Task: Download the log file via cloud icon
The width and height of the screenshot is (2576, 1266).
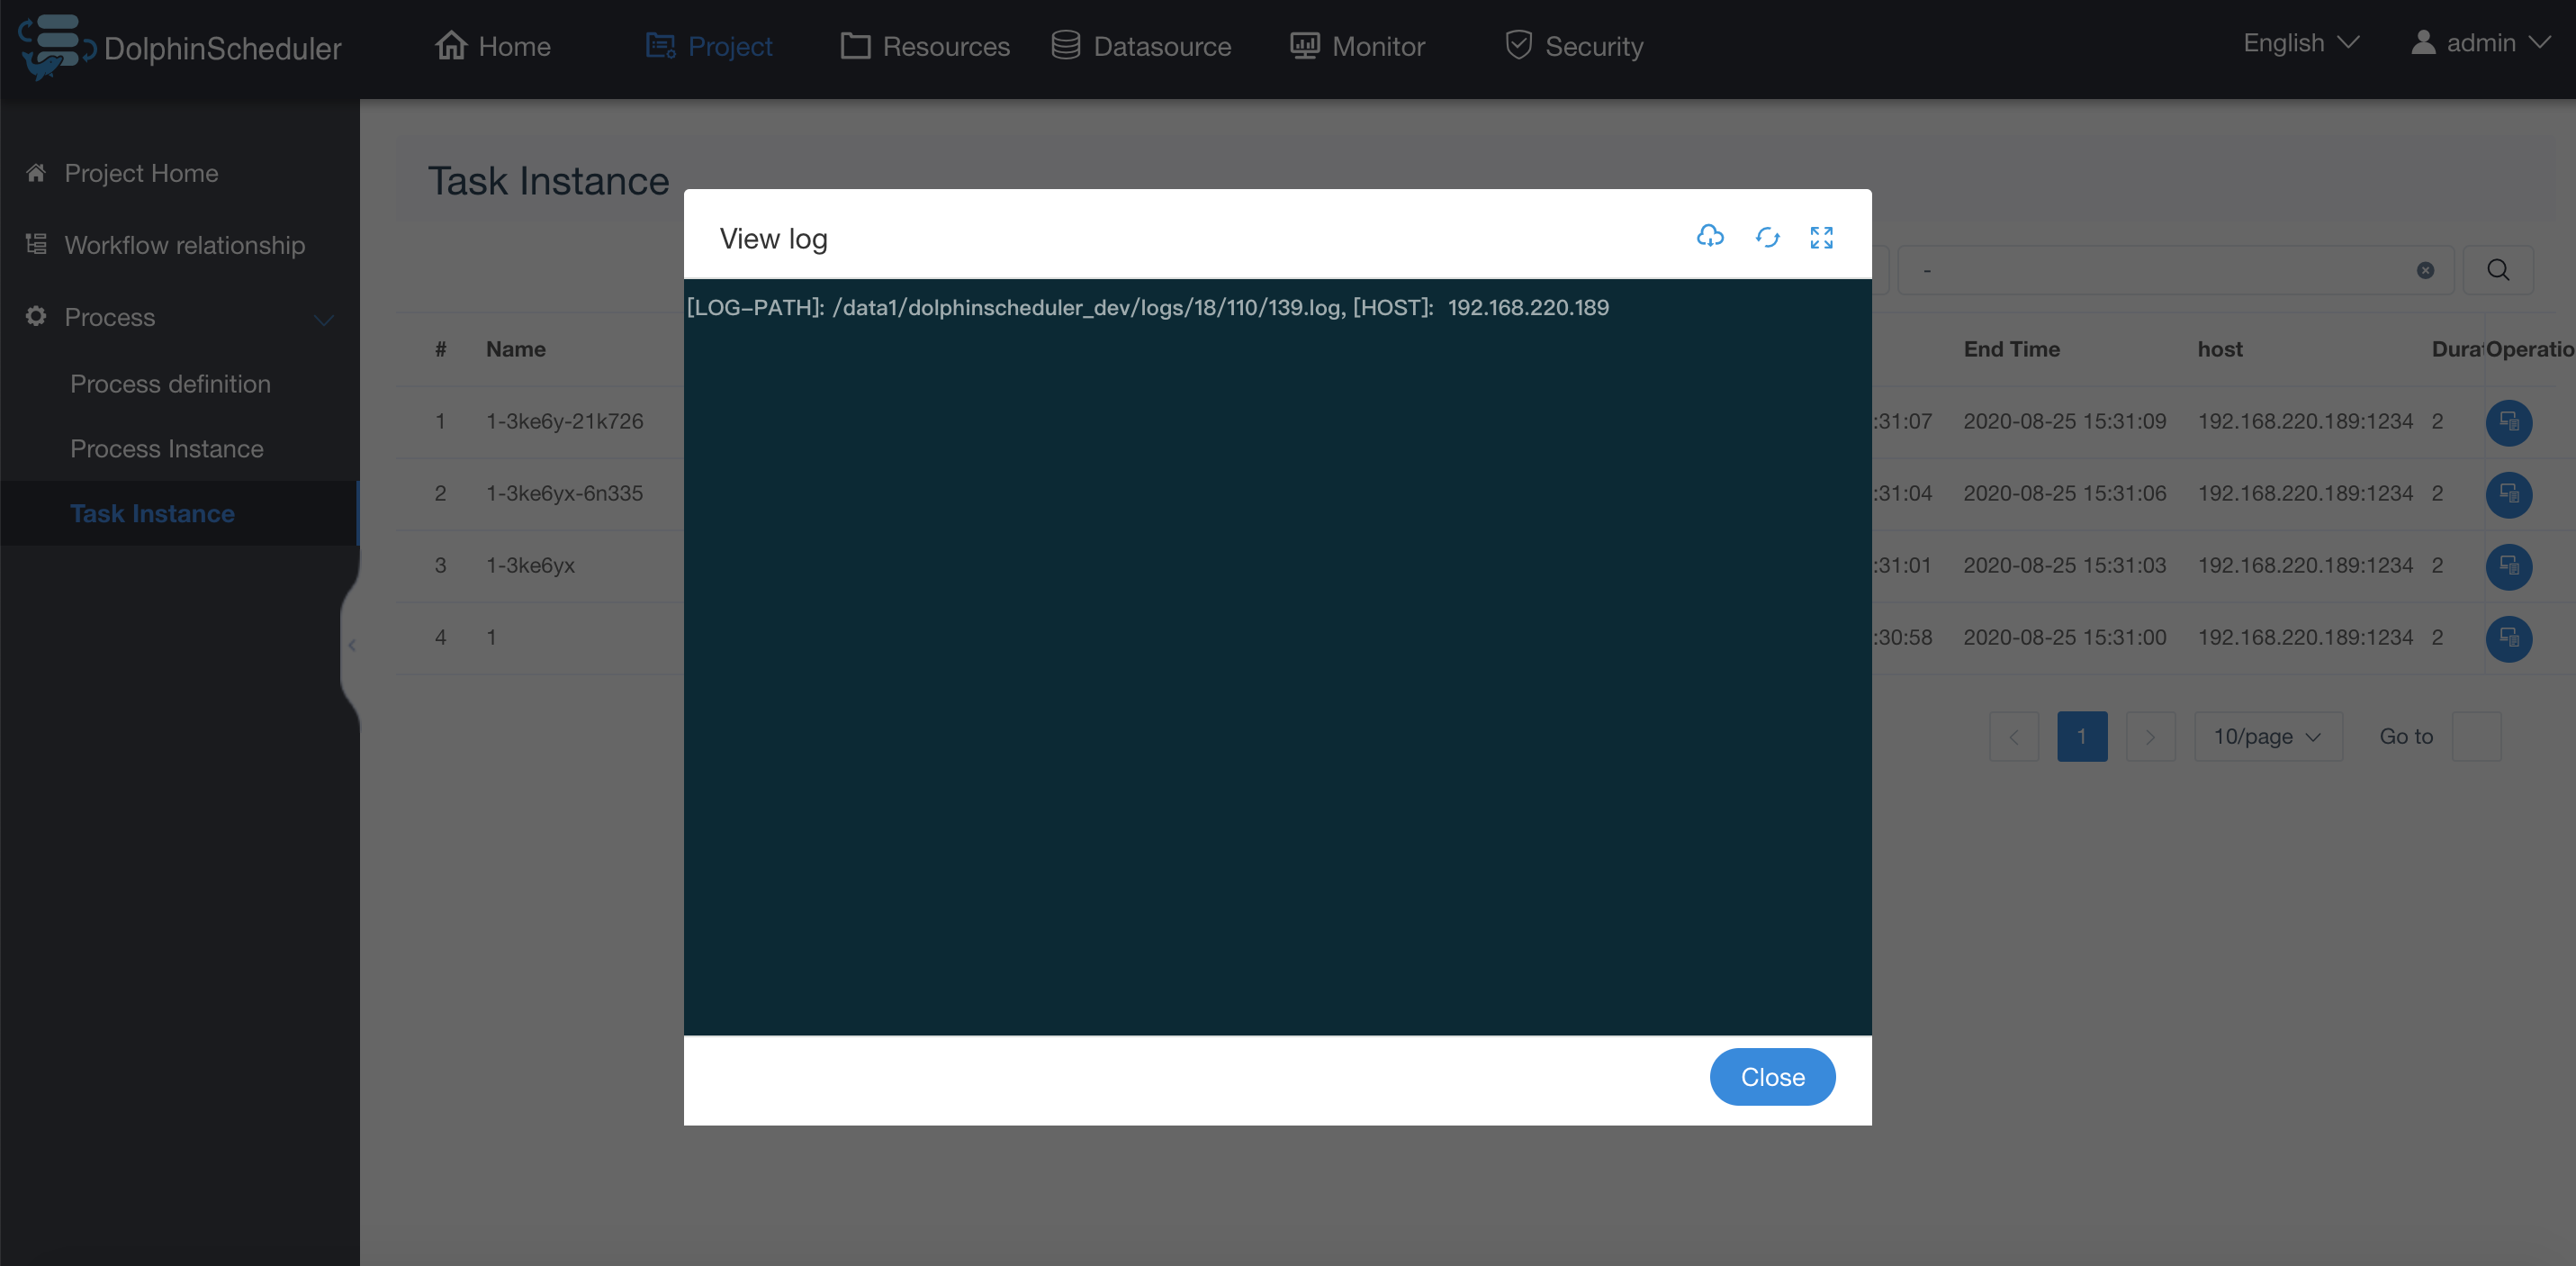Action: coord(1710,237)
